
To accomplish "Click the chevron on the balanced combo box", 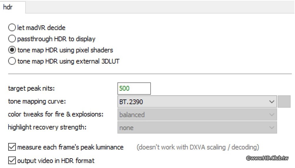I will (x=271, y=115).
